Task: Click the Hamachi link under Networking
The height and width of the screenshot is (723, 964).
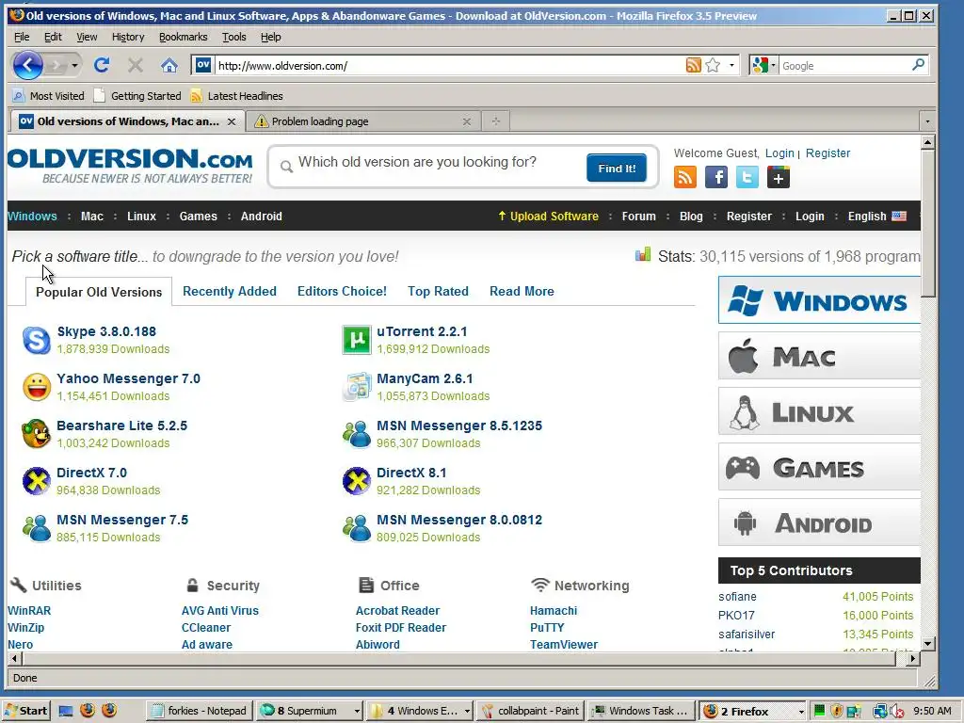Action: pos(554,610)
